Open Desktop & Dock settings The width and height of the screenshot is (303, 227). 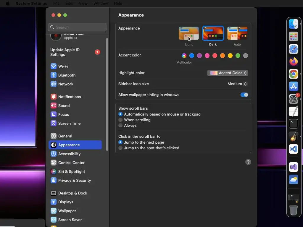click(x=75, y=193)
